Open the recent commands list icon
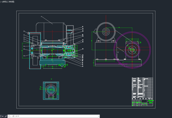Screen dimensions: 172x118 (x=9, y=116)
